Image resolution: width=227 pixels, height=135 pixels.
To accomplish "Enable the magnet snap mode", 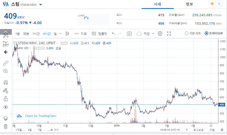I will point(6,82).
